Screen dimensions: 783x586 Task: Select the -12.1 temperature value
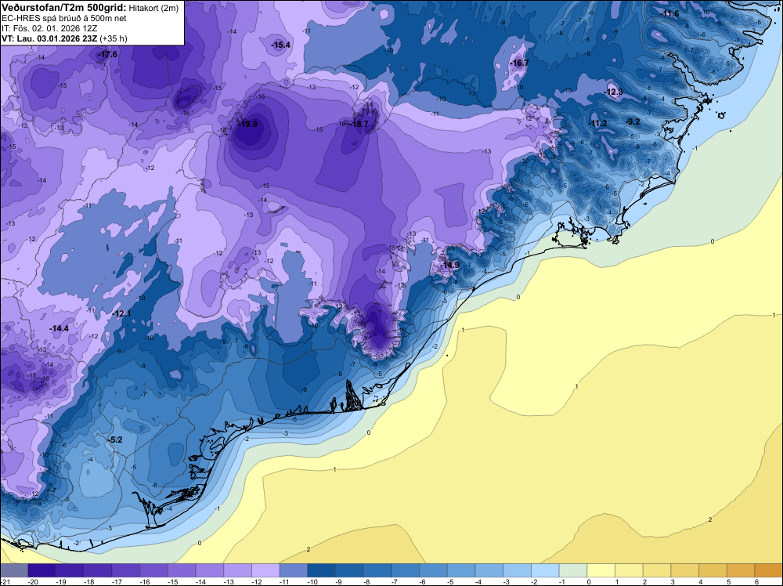click(x=121, y=313)
